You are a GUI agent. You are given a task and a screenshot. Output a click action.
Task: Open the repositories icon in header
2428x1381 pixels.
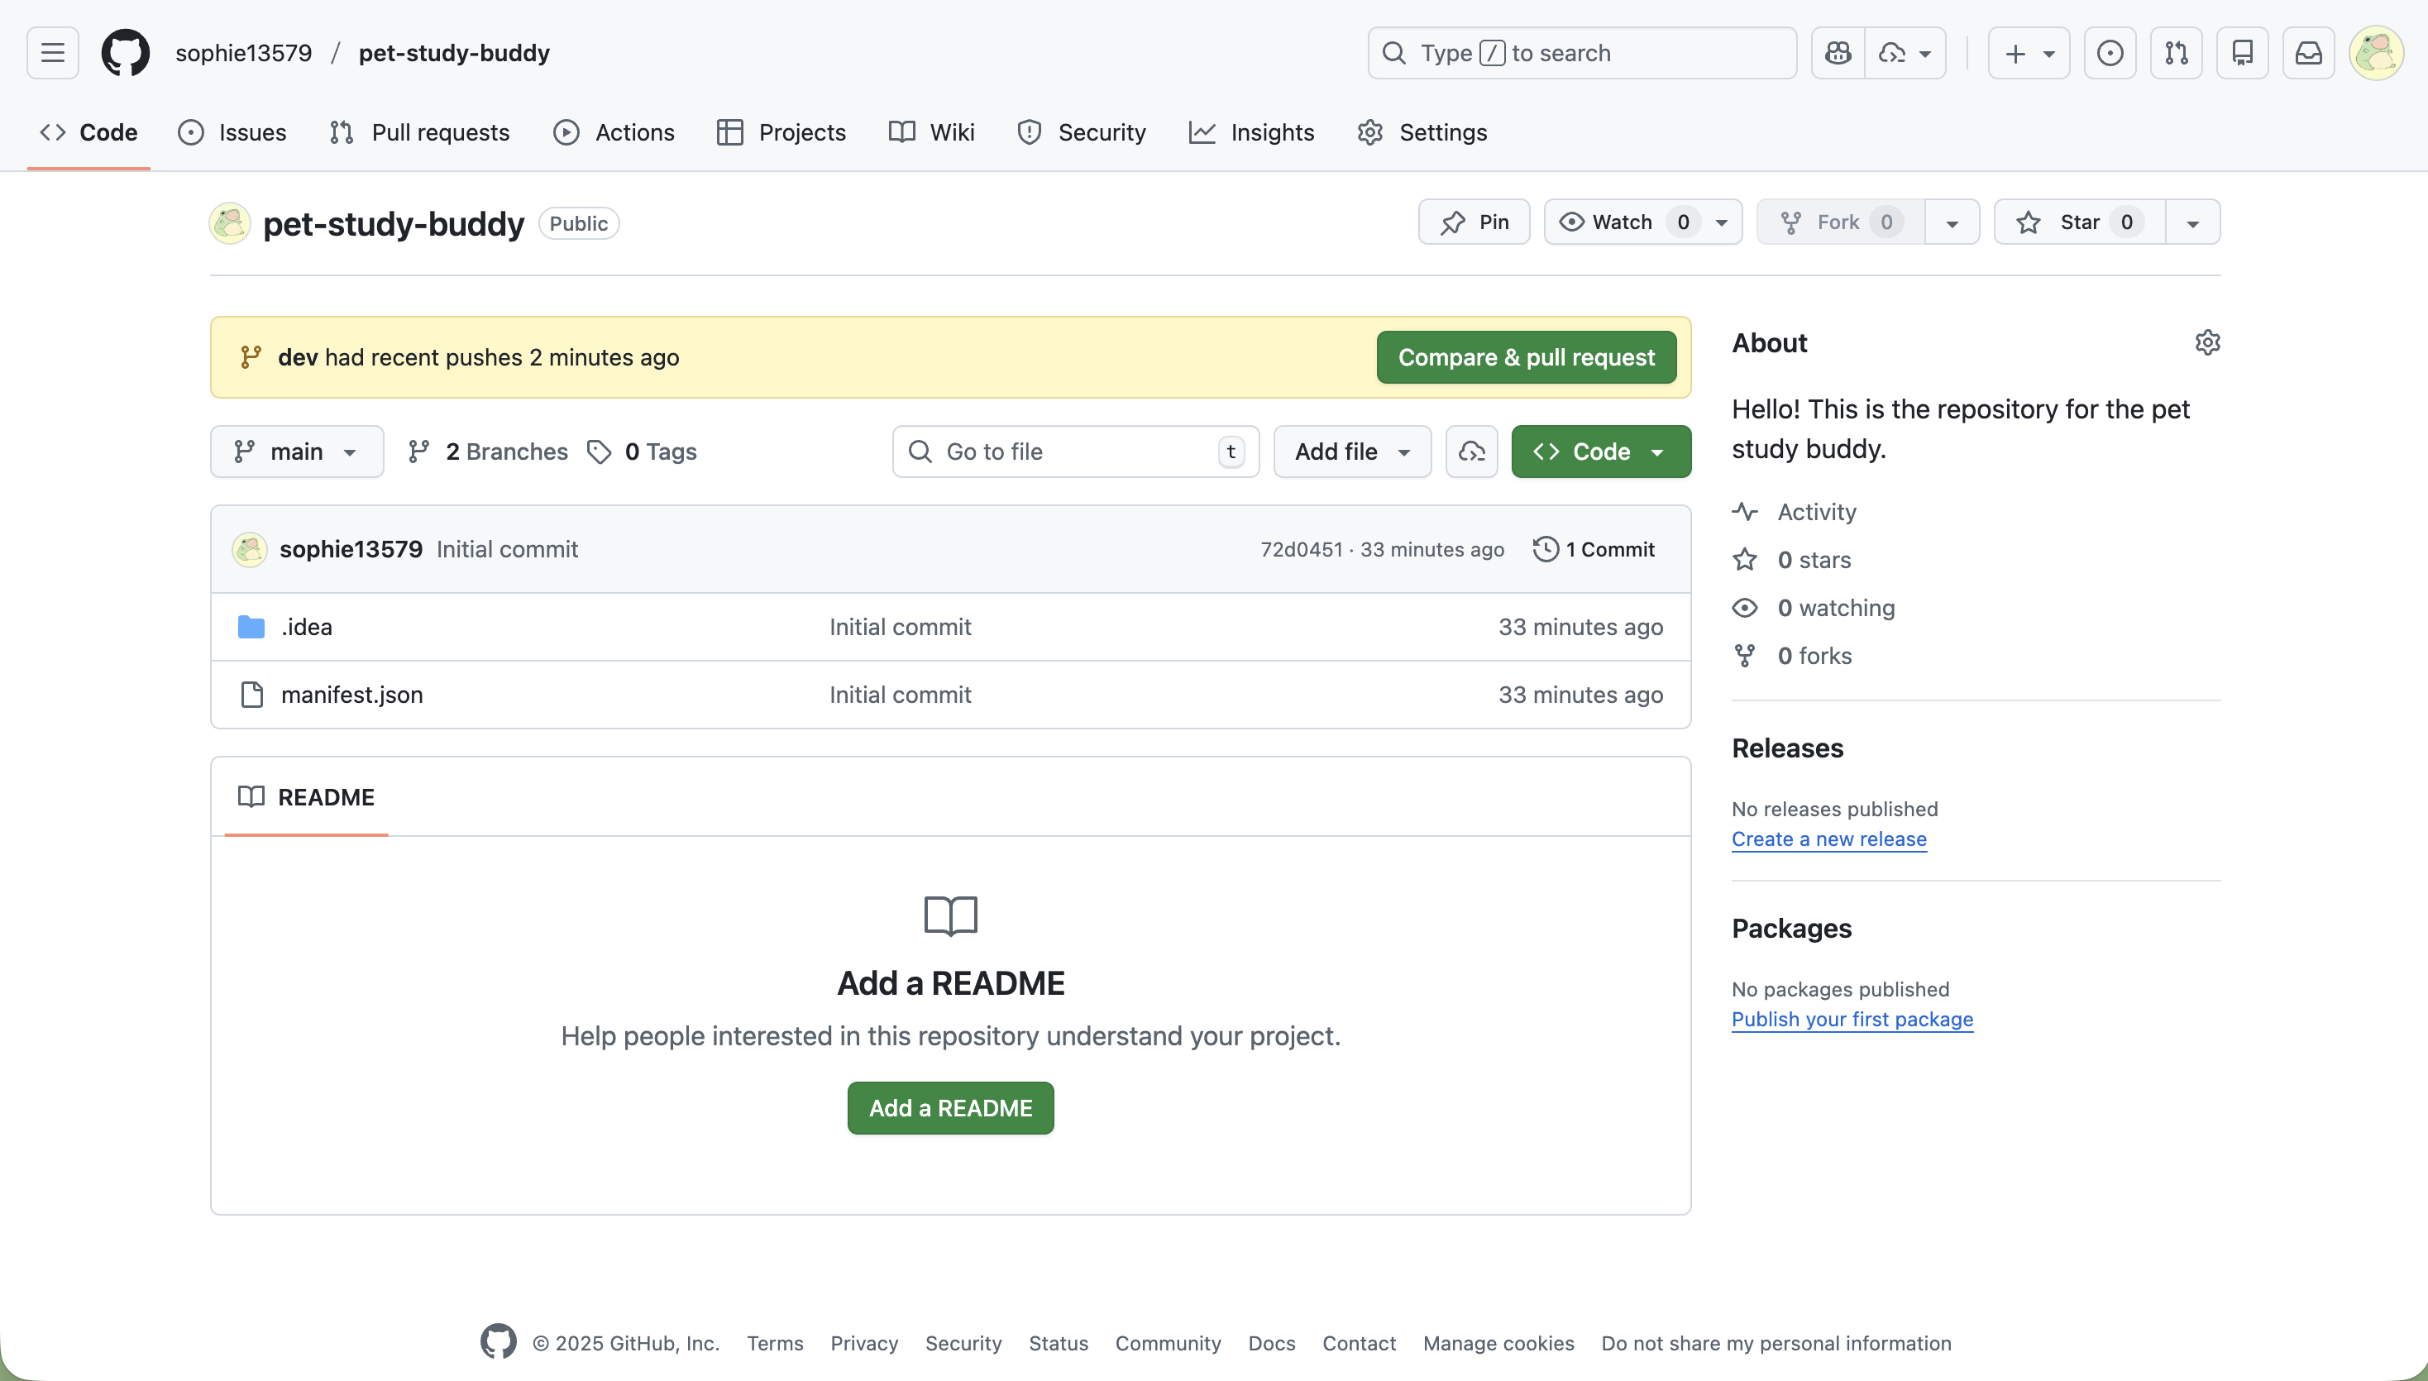[2242, 53]
